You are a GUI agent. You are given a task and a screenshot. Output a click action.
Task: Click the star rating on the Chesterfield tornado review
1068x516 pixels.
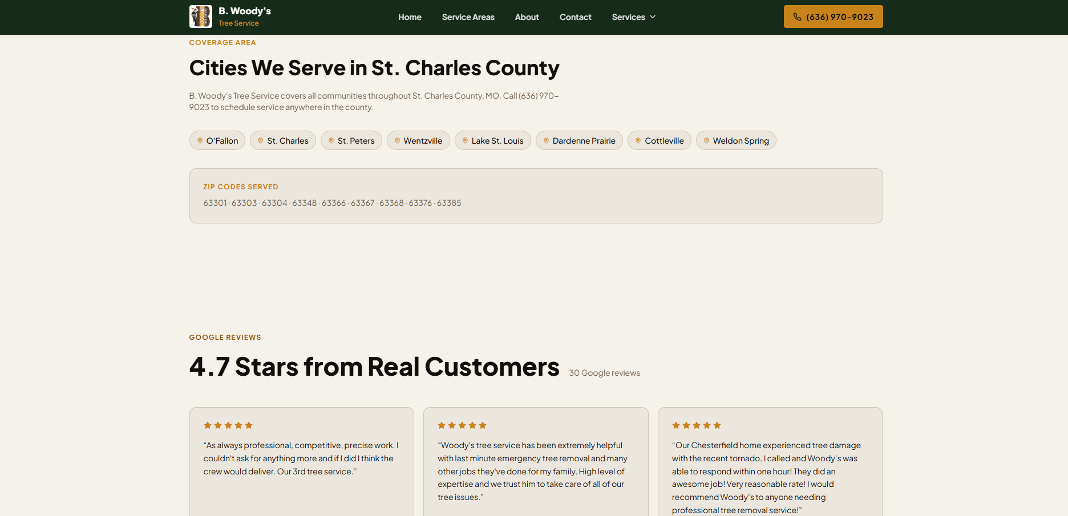[x=697, y=425]
